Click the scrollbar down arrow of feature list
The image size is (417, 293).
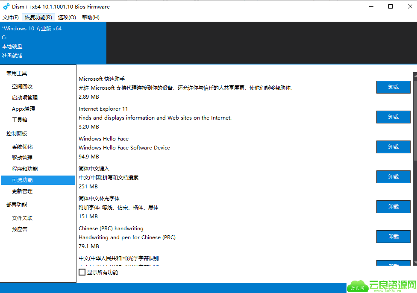click(415, 263)
